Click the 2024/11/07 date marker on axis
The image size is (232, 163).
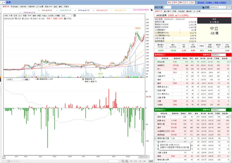click(x=144, y=157)
